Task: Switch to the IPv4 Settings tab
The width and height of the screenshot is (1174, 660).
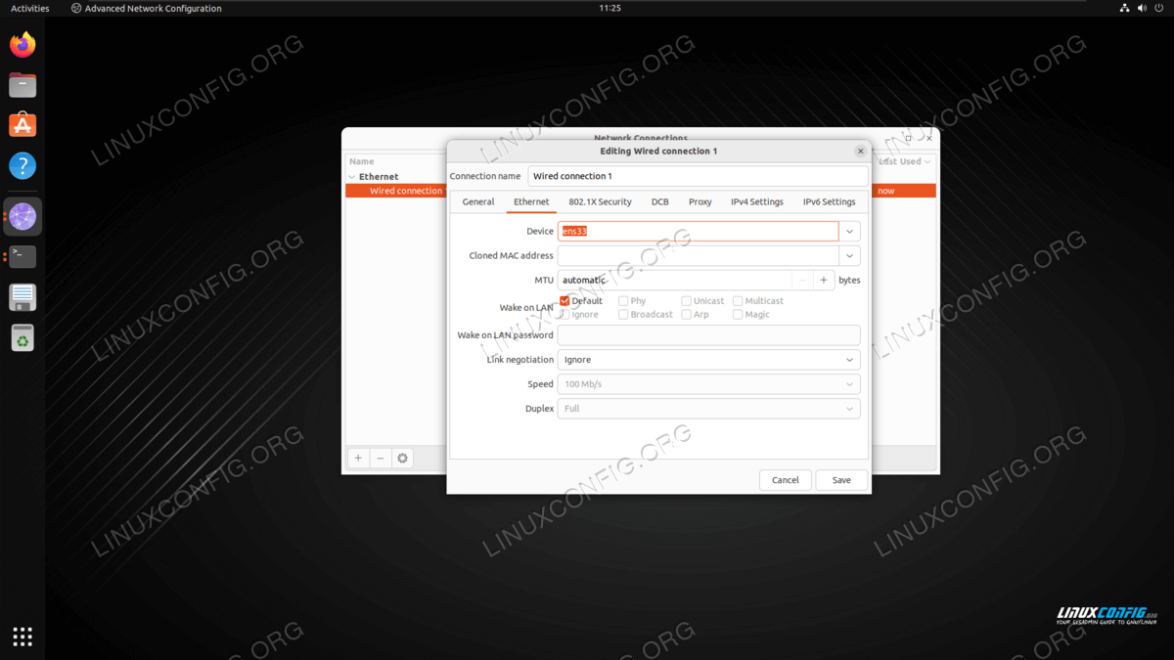Action: coord(757,202)
